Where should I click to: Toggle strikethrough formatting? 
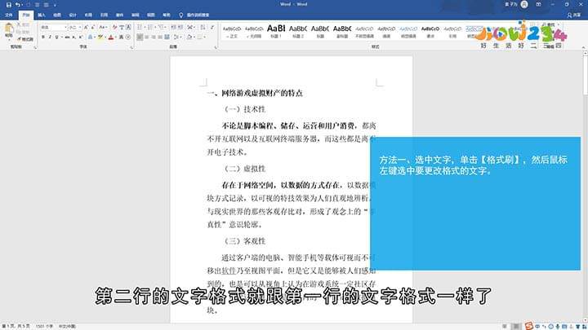(x=67, y=37)
